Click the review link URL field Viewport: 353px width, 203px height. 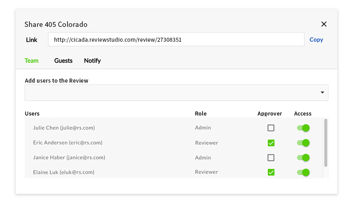pos(176,40)
